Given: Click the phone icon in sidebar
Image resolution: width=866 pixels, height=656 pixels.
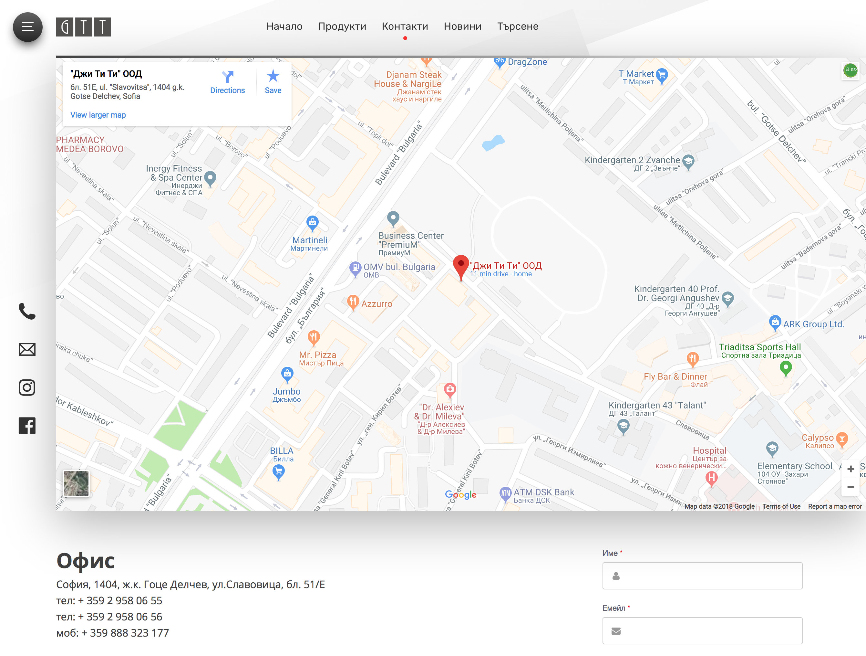Looking at the screenshot, I should (x=27, y=311).
